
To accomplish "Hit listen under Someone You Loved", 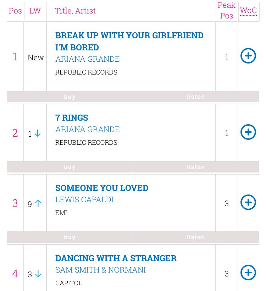I will pyautogui.click(x=196, y=237).
